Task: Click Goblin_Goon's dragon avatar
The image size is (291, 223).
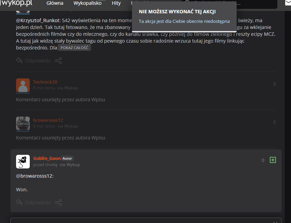Action: (x=23, y=162)
